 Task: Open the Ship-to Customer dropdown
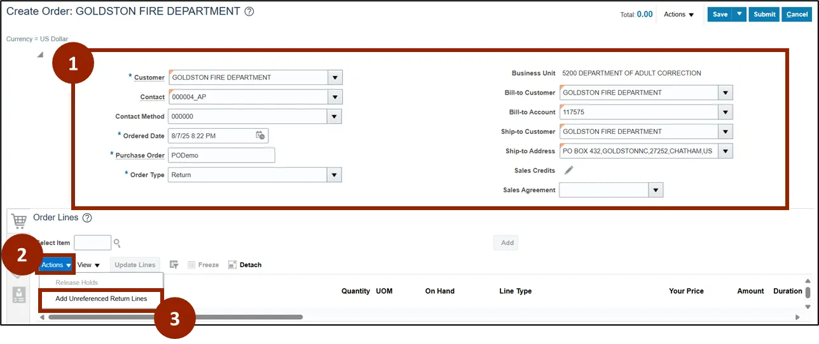click(726, 132)
